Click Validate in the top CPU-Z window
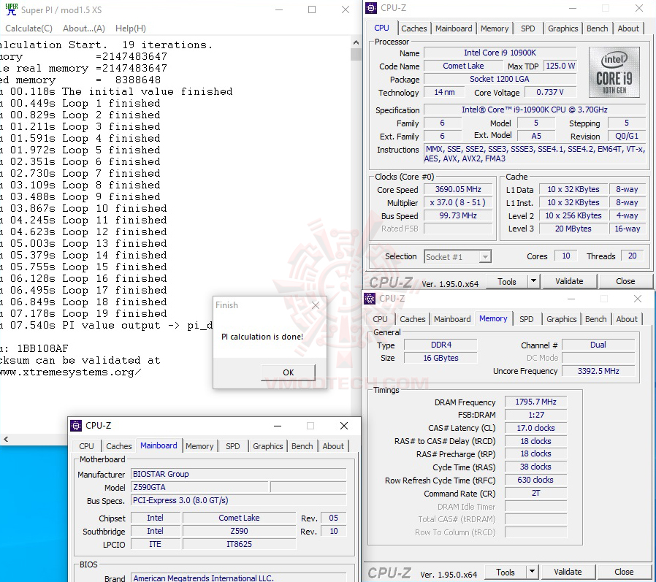656x582 pixels. [569, 281]
